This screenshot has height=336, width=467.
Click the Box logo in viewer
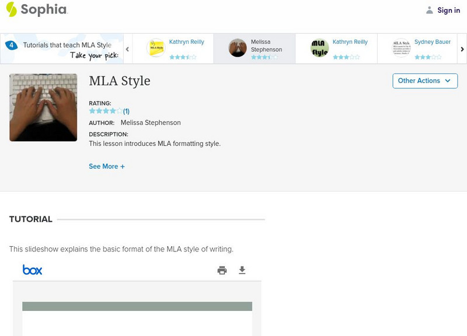pyautogui.click(x=32, y=269)
